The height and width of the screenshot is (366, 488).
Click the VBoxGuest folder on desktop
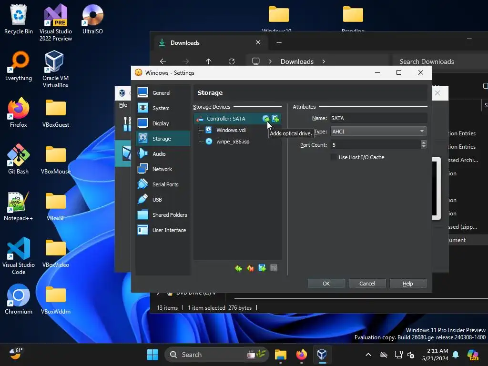click(56, 112)
